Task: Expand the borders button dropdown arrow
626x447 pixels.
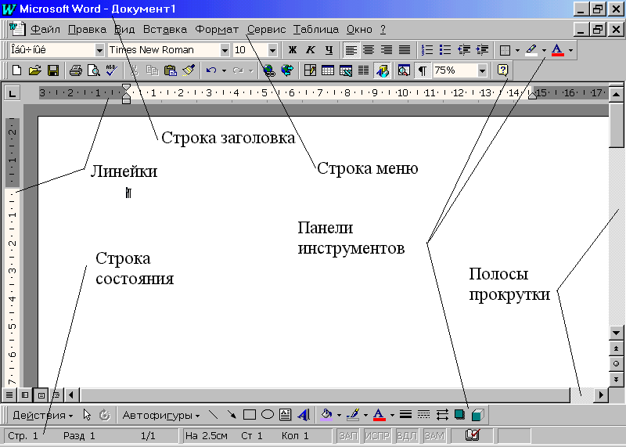Action: [x=518, y=50]
